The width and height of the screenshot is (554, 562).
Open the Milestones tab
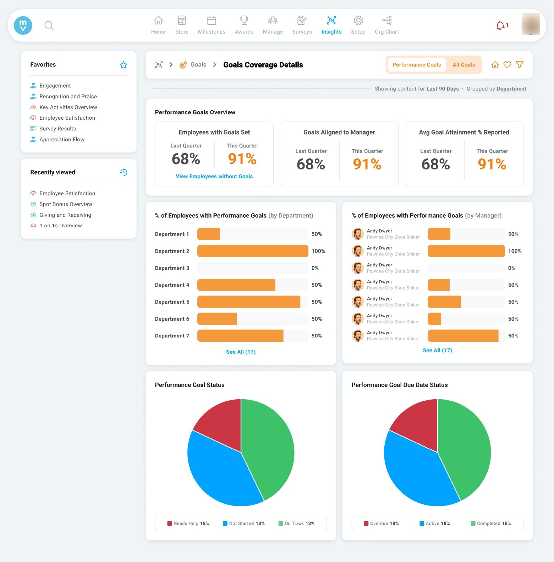pyautogui.click(x=212, y=25)
